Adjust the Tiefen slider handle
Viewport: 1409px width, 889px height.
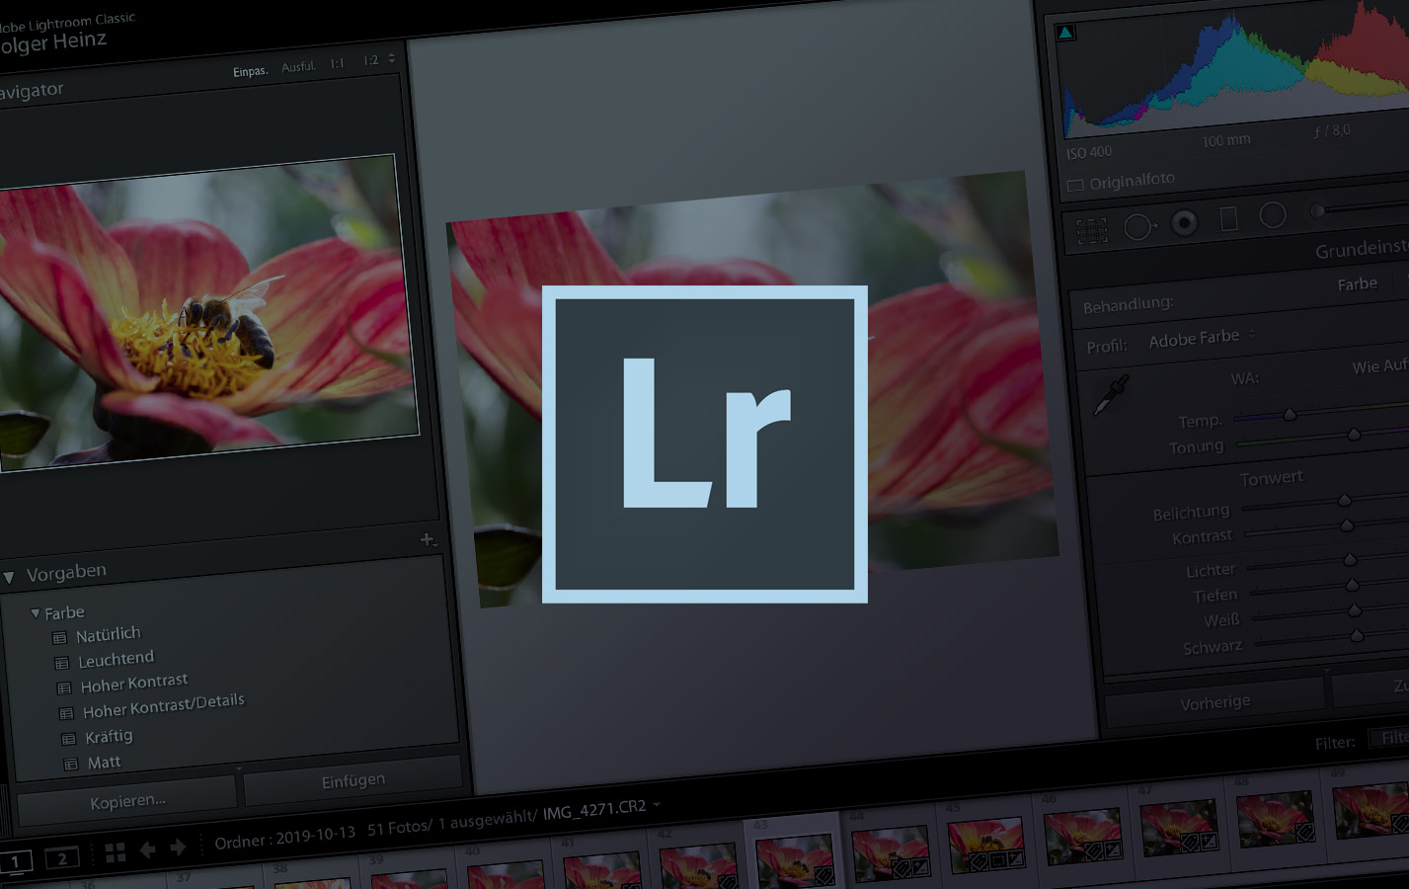point(1353,586)
